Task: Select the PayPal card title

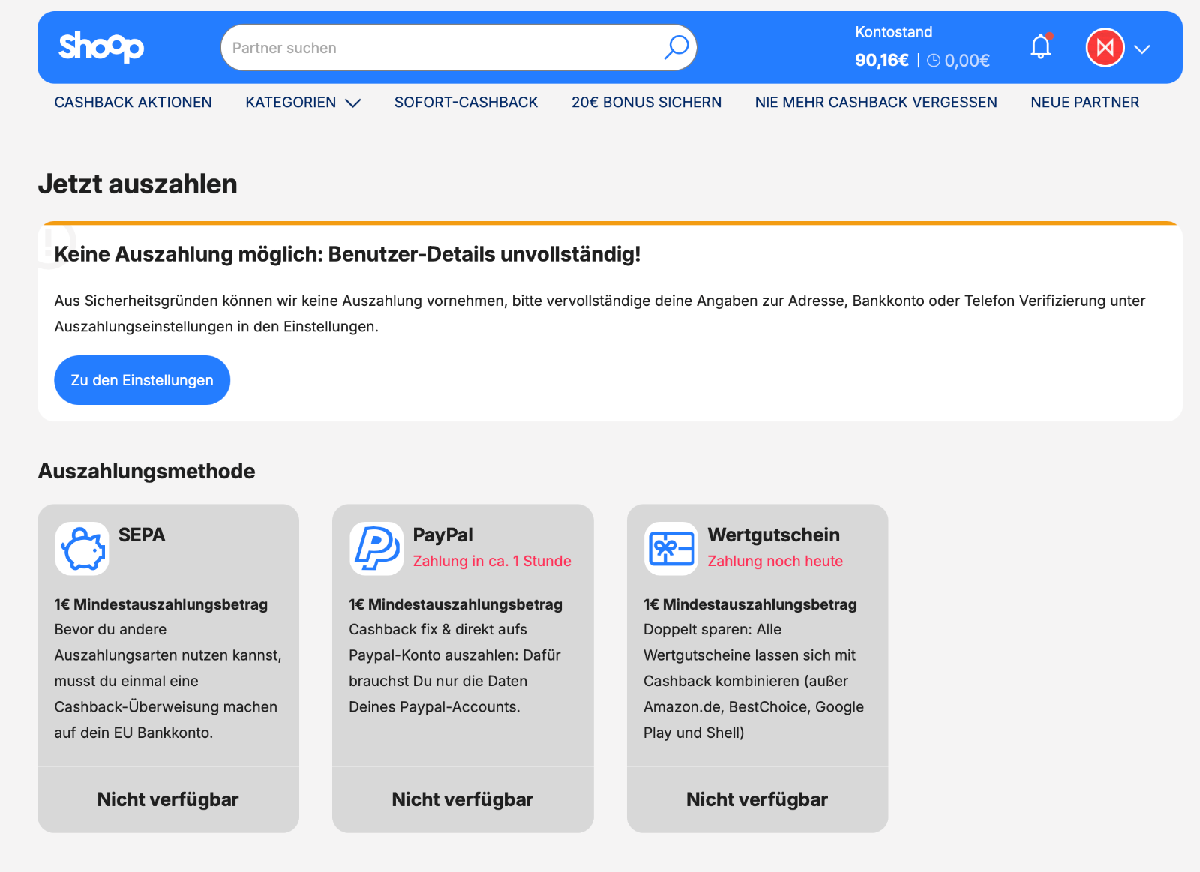Action: 442,535
